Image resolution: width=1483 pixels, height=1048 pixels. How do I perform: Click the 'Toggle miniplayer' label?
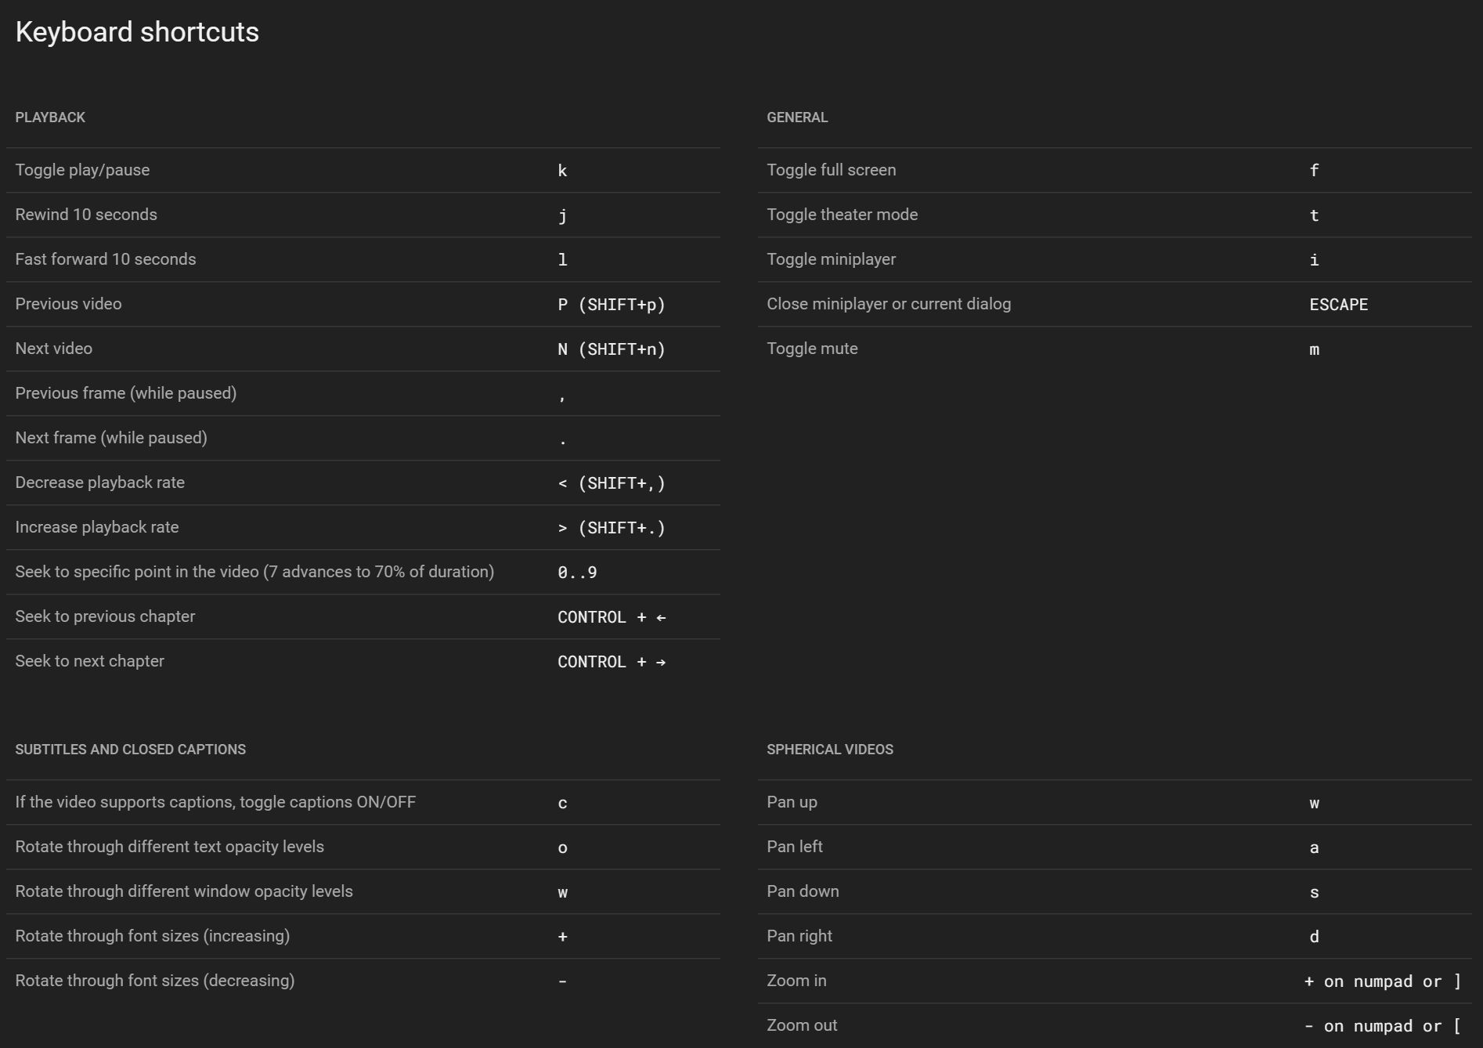click(x=832, y=259)
